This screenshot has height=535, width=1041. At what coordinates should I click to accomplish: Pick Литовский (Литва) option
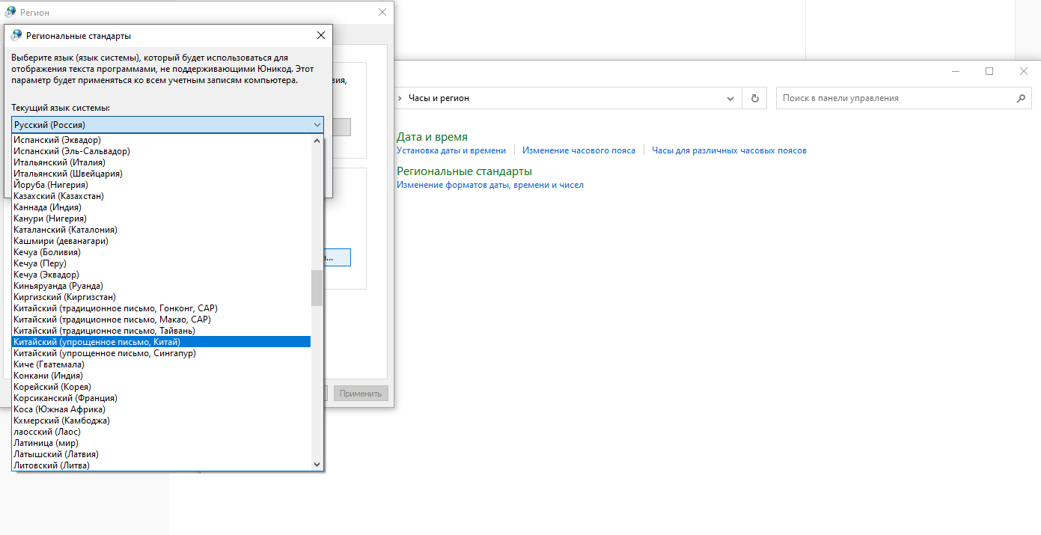coord(161,465)
